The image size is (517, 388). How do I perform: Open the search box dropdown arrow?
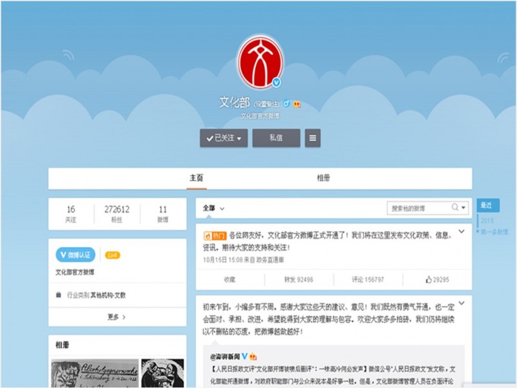click(x=464, y=208)
